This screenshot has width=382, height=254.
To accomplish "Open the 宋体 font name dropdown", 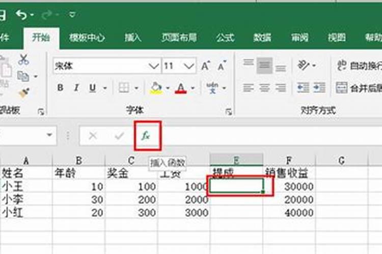I will (x=154, y=66).
